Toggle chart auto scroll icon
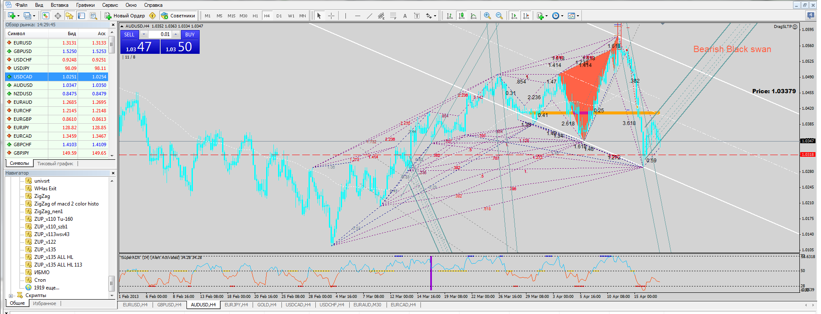The height and width of the screenshot is (314, 821). point(514,16)
